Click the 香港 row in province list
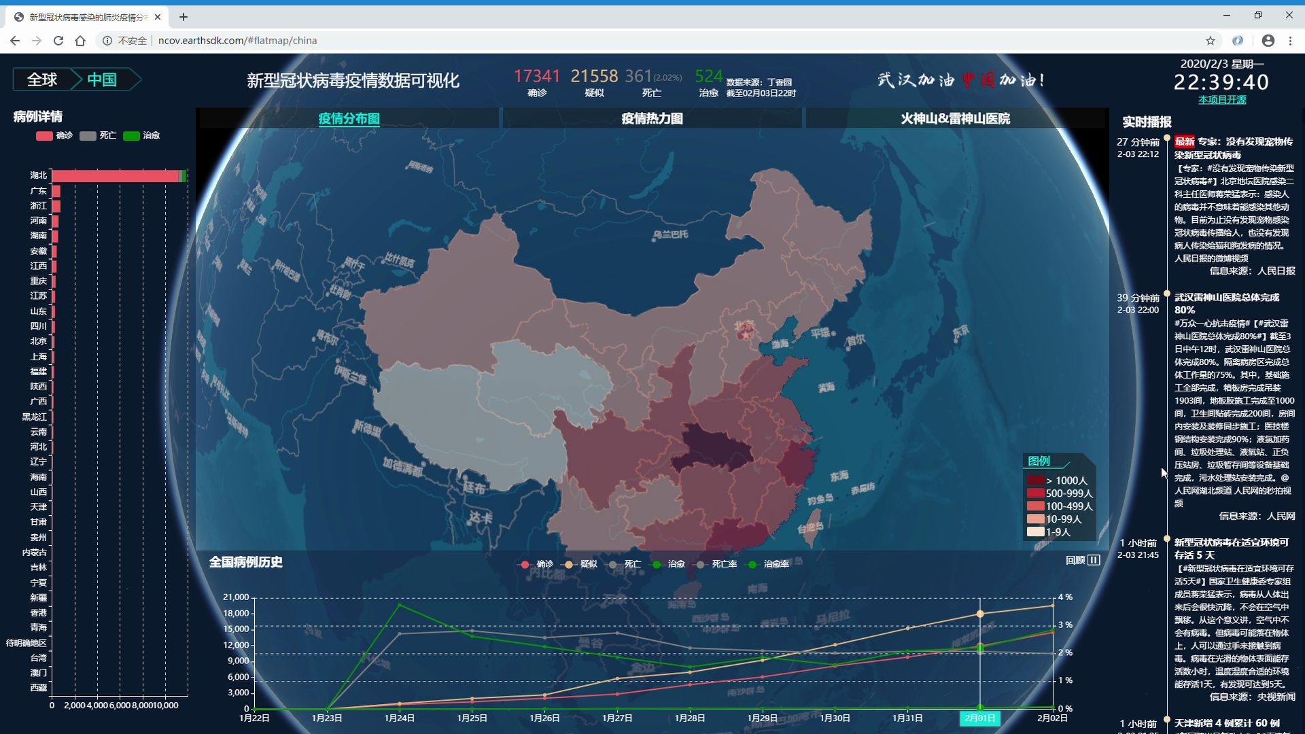Image resolution: width=1305 pixels, height=734 pixels. coord(38,613)
